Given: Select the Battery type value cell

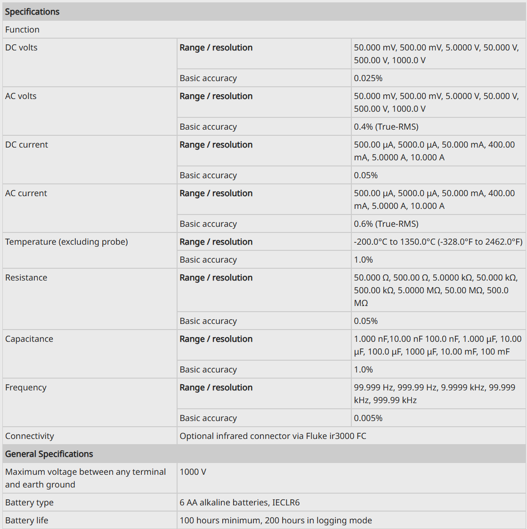Looking at the screenshot, I should coord(351,502).
